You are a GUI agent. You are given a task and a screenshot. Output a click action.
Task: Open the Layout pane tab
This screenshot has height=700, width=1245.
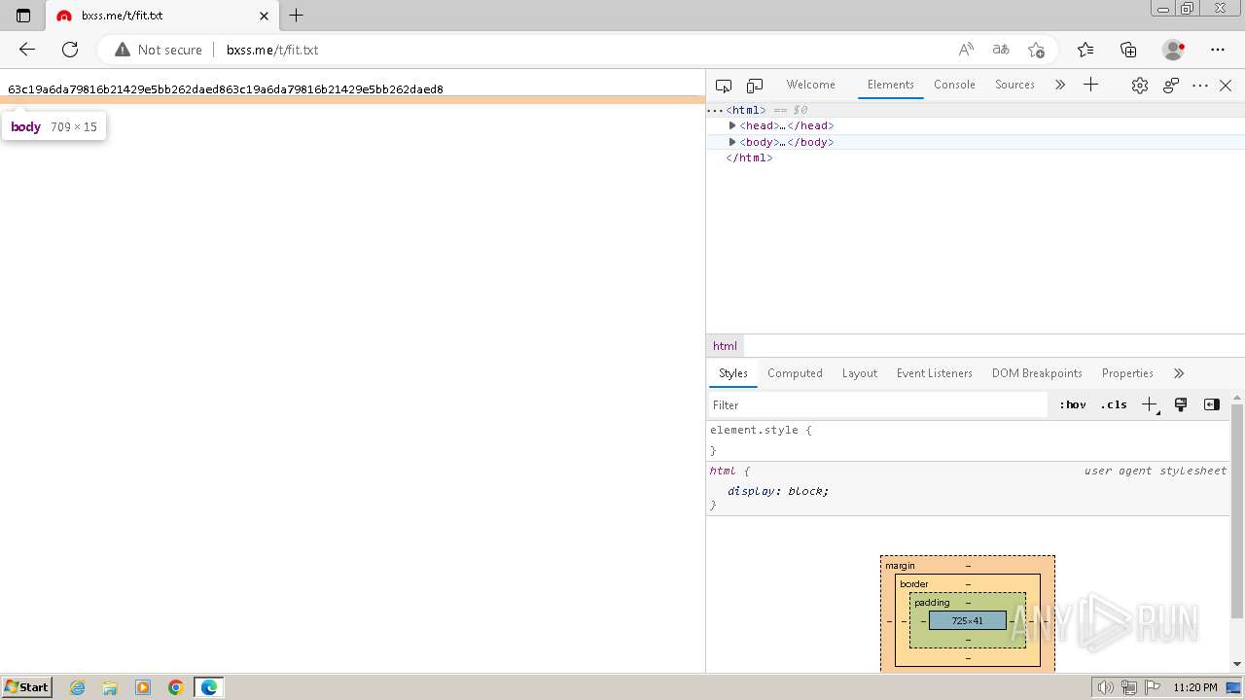[x=859, y=373]
